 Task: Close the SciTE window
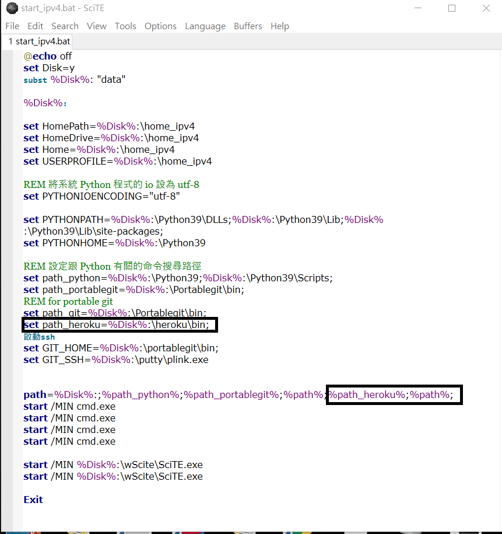click(486, 8)
